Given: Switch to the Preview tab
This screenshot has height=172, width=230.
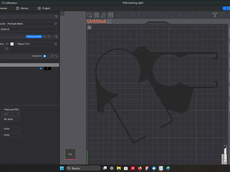Looking at the screenshot, I should click(x=4, y=8).
